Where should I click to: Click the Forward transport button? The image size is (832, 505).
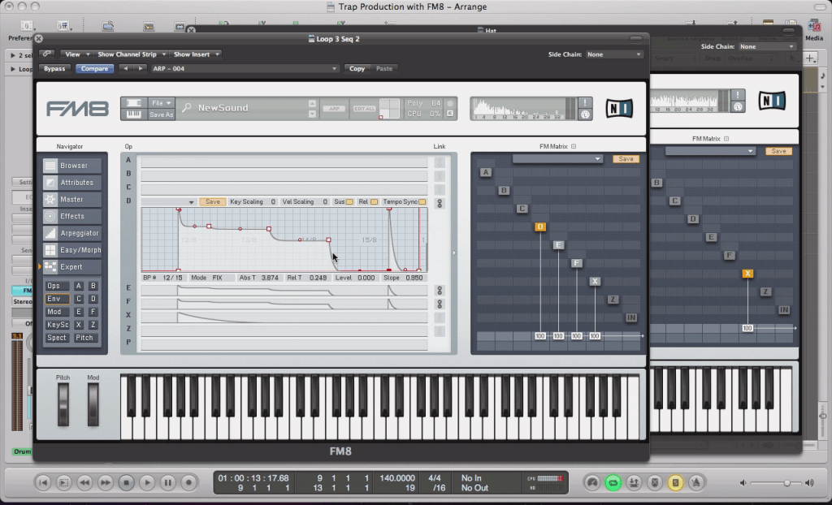(105, 483)
